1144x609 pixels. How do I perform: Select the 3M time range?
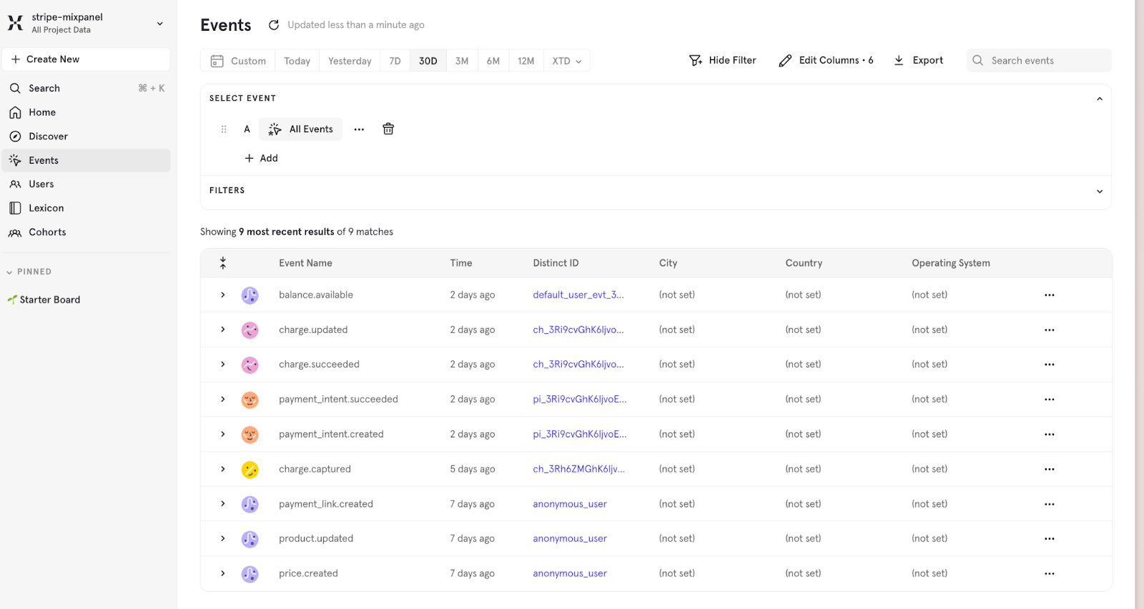tap(462, 61)
